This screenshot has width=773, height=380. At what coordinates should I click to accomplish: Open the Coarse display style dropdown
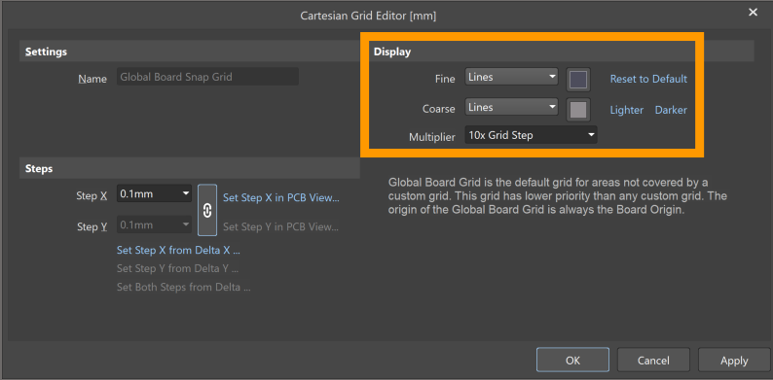point(511,107)
